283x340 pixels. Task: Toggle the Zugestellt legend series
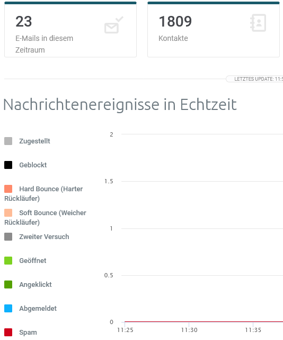[27, 141]
